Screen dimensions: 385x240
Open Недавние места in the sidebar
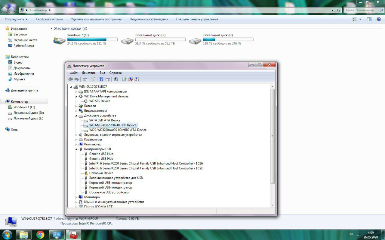(25, 40)
